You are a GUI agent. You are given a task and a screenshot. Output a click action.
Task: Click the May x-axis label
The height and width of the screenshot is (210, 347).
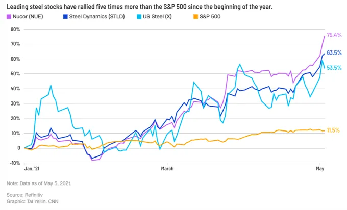coord(320,168)
